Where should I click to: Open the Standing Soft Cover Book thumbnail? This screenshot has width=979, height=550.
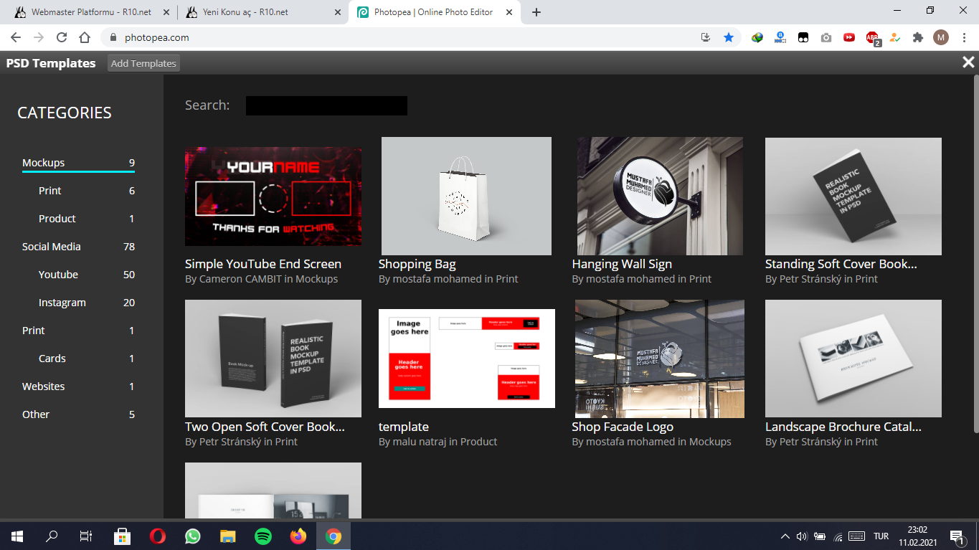853,196
